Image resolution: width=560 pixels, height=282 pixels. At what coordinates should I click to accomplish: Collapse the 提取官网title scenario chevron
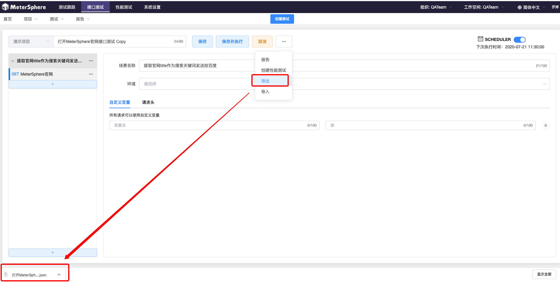13,61
